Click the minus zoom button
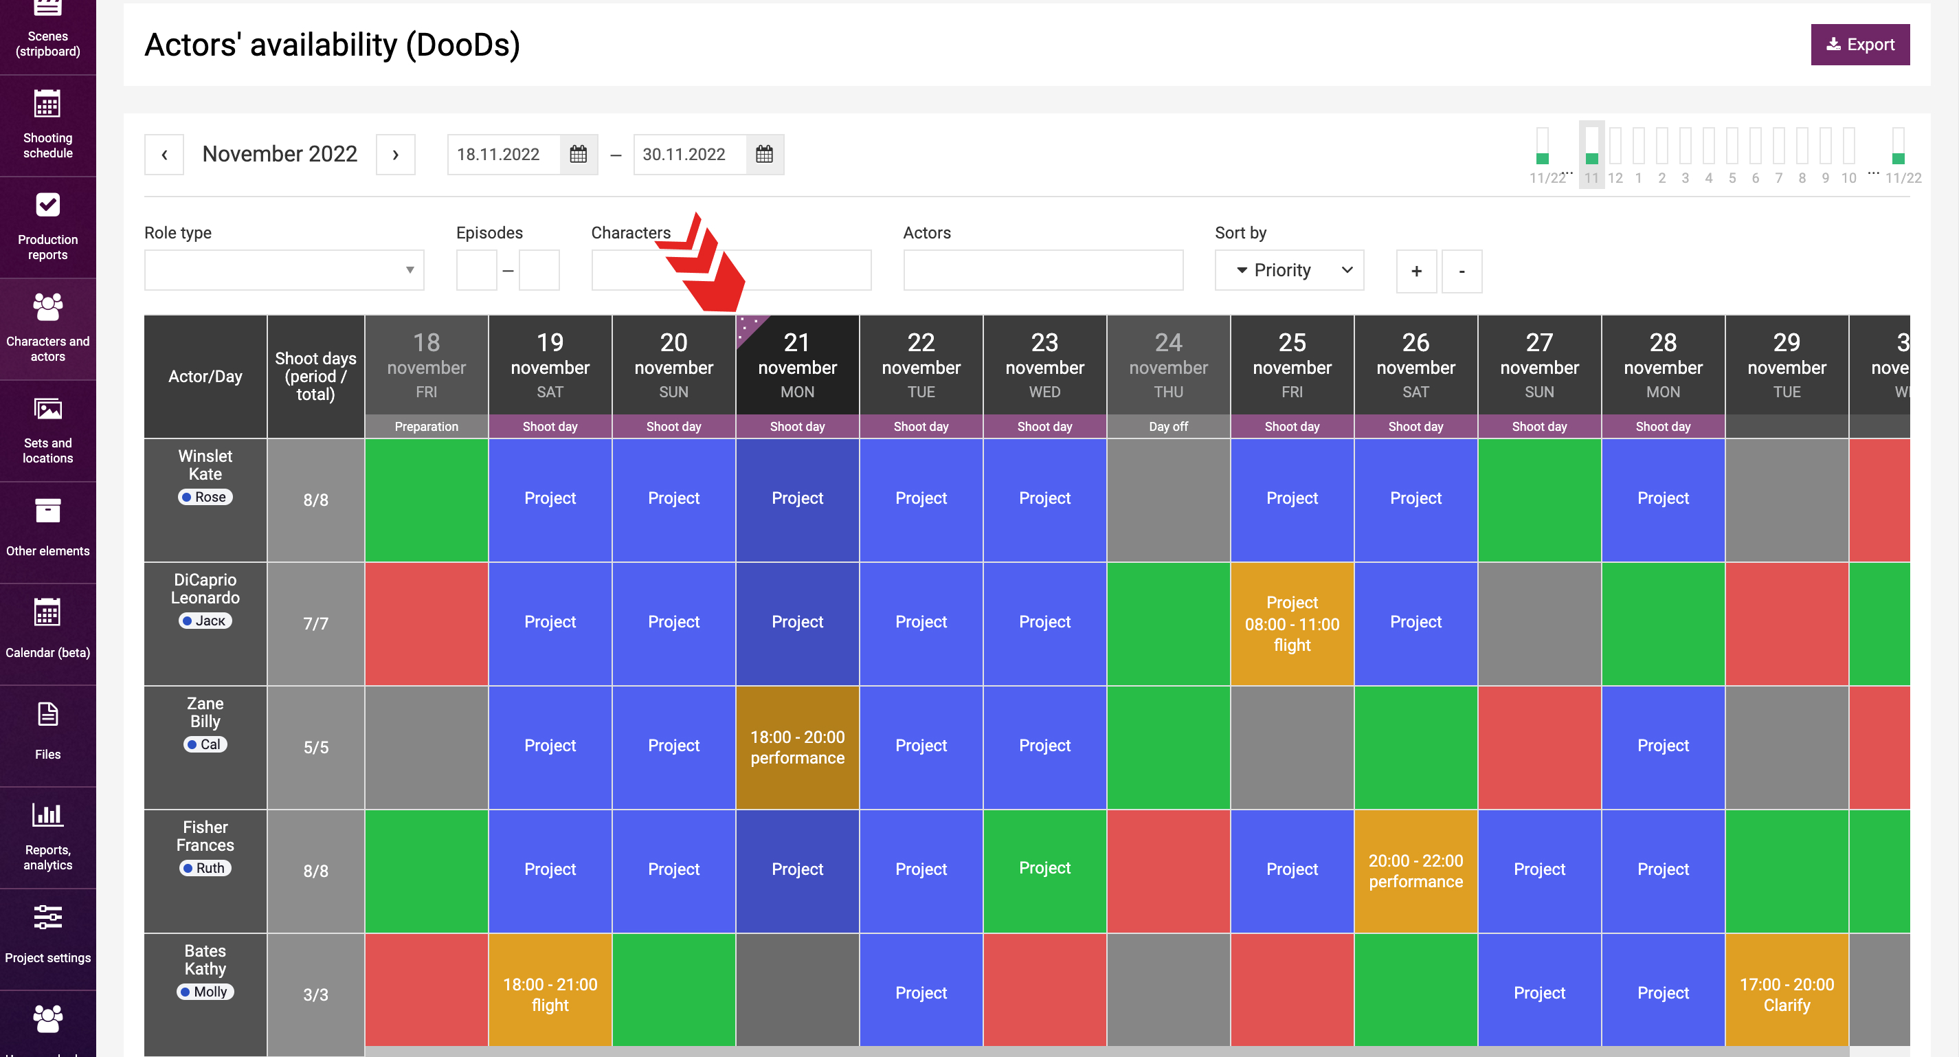 click(1462, 271)
